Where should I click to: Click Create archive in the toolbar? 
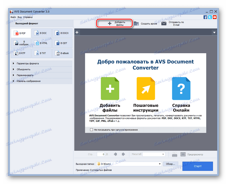[146, 24]
